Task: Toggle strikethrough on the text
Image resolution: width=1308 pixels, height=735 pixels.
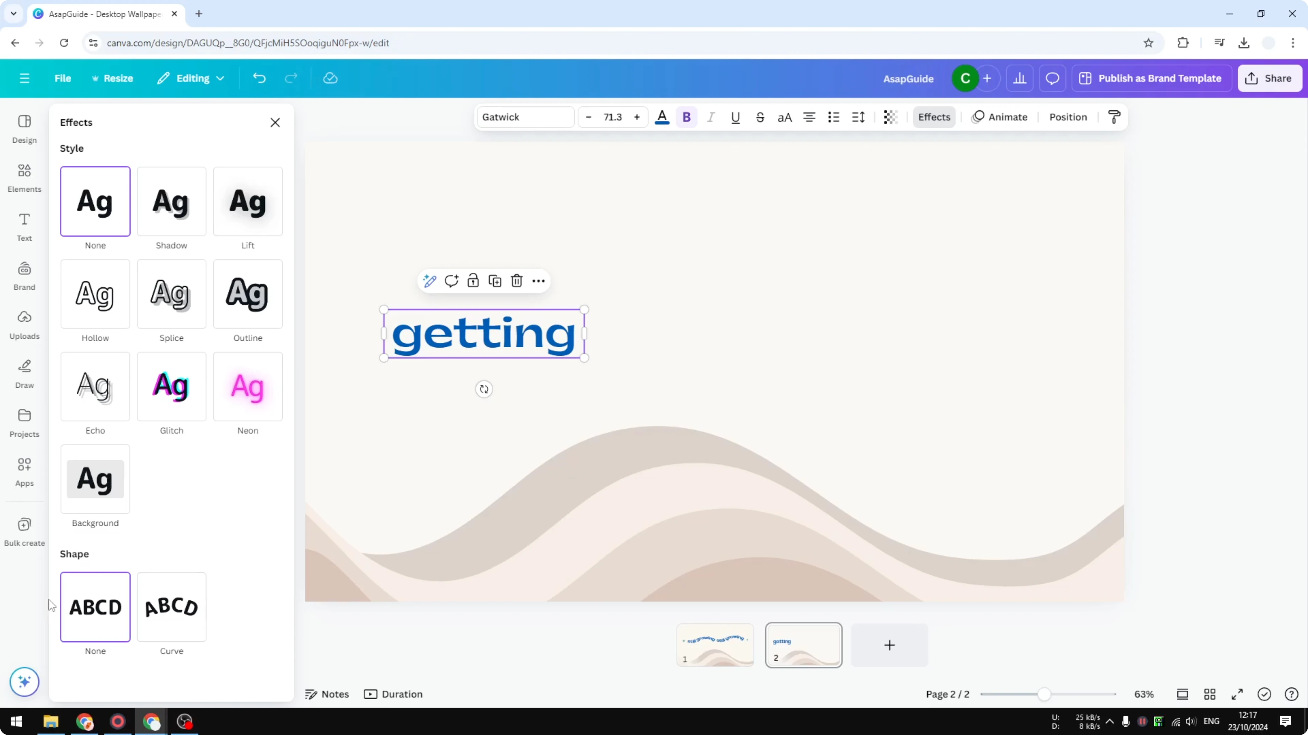Action: pos(760,117)
